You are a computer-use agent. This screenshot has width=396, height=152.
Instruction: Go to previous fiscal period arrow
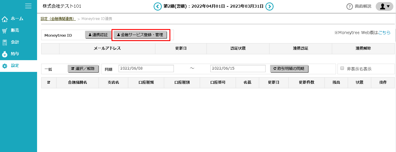158,6
